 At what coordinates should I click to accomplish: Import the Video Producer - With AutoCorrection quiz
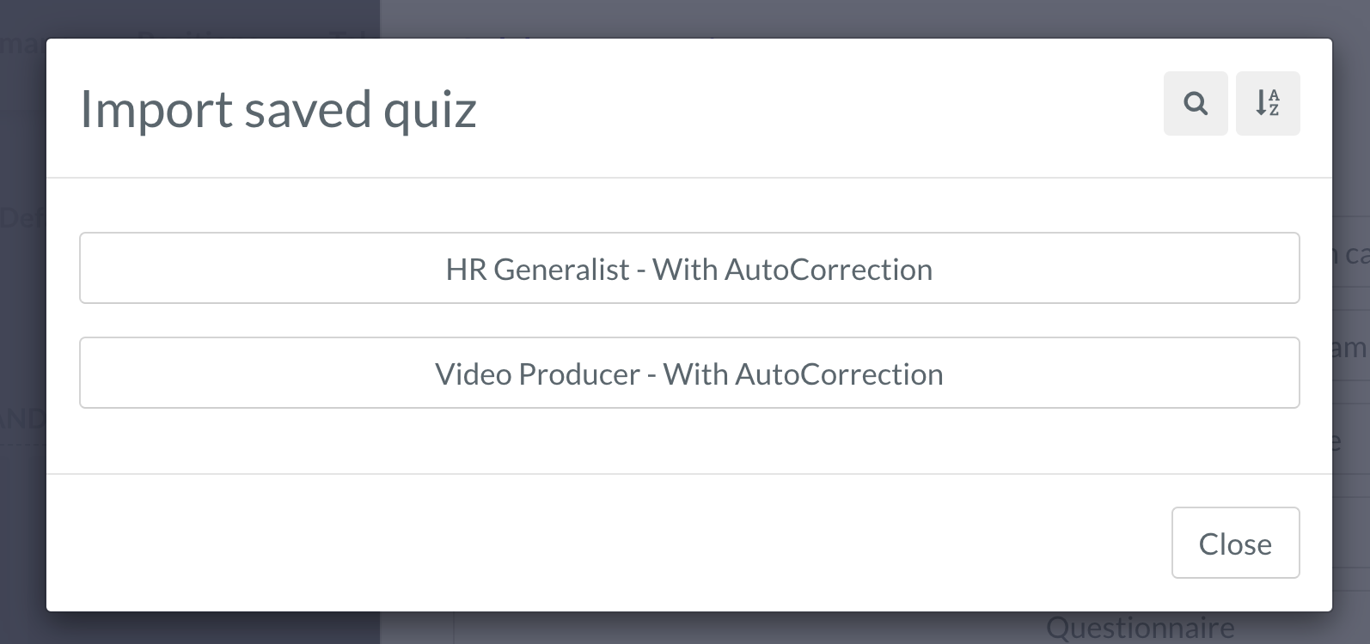689,373
